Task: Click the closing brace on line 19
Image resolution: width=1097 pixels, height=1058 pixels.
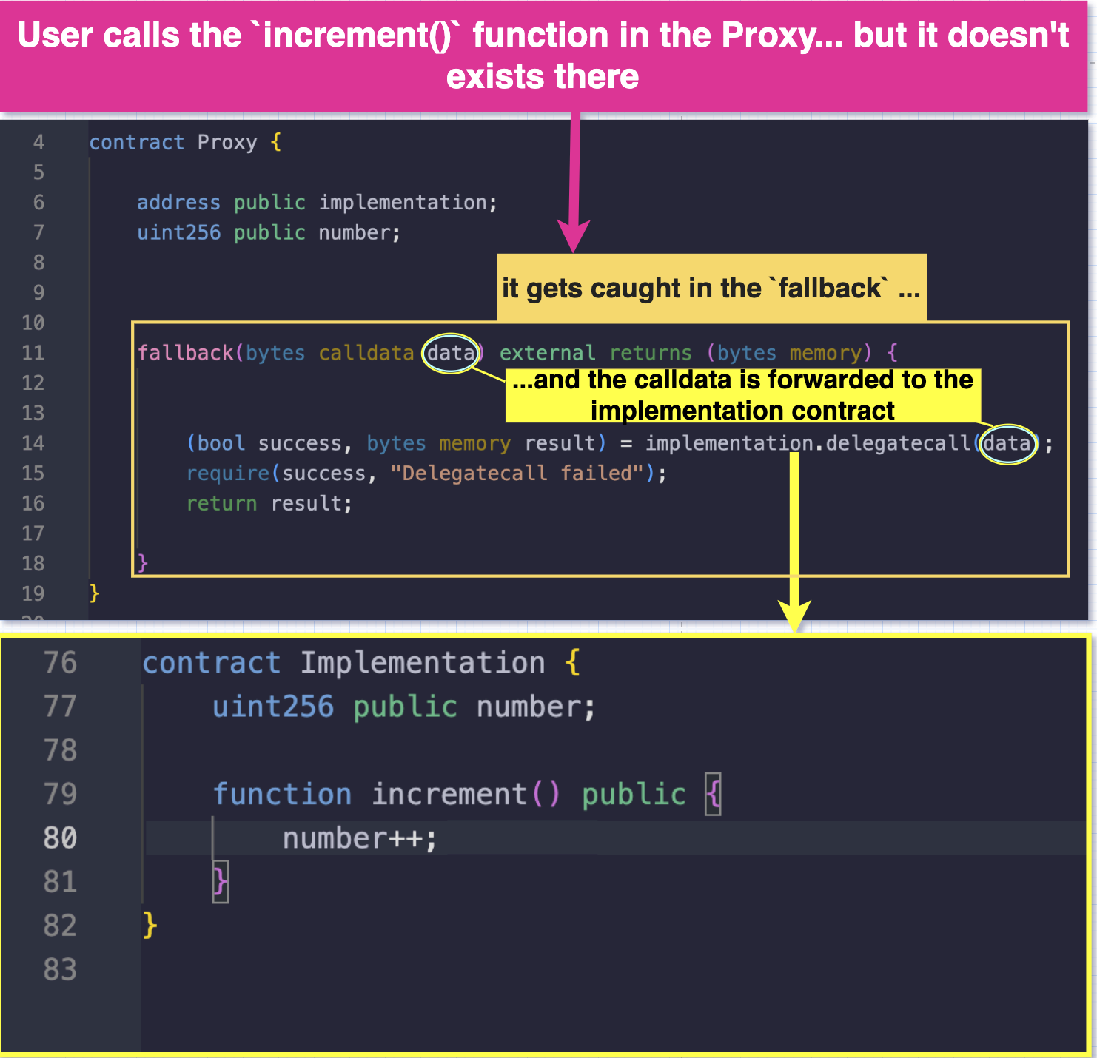Action: coord(95,593)
